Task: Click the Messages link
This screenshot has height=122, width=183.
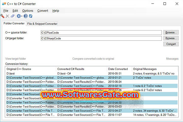Action: tap(172, 59)
